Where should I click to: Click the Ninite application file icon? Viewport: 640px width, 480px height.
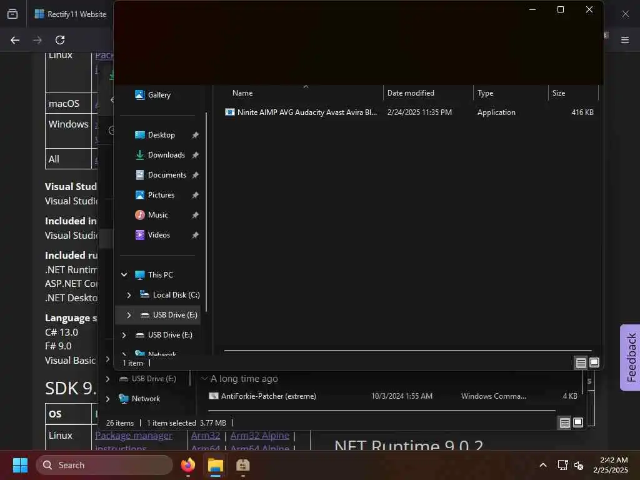230,112
